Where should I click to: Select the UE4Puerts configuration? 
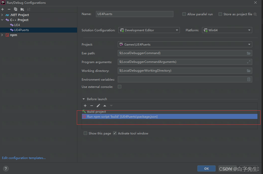(x=39, y=30)
